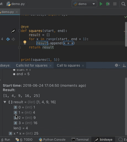This screenshot has width=127, height=142.
Task: Click the hide panel download-arrow icon
Action: [124, 65]
